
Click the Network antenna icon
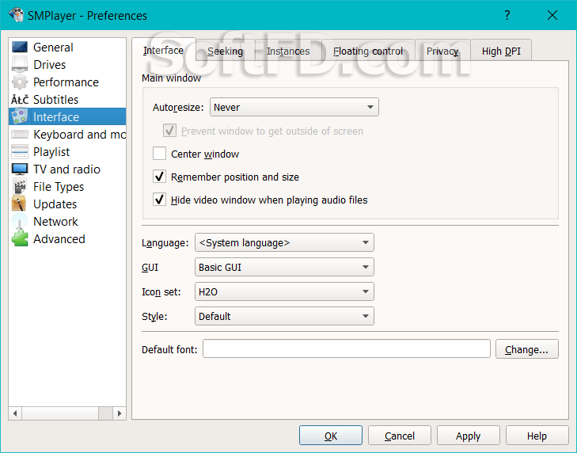[x=20, y=221]
